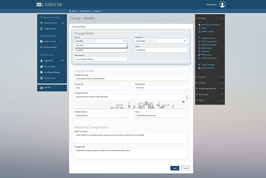The height and width of the screenshot is (178, 266).
Task: Click the Change Summary input field
Action: coord(131,78)
